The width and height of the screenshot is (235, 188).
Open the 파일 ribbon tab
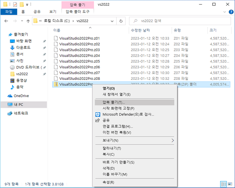(x=9, y=12)
